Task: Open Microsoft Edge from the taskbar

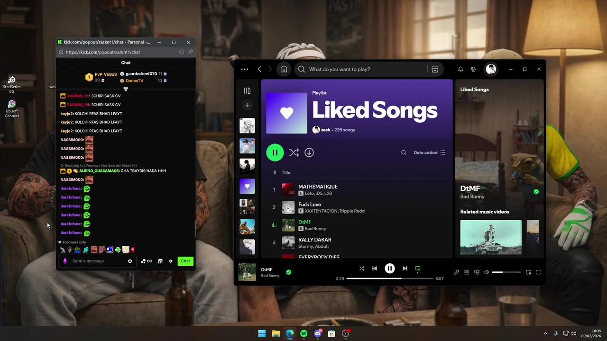Action: pos(290,333)
